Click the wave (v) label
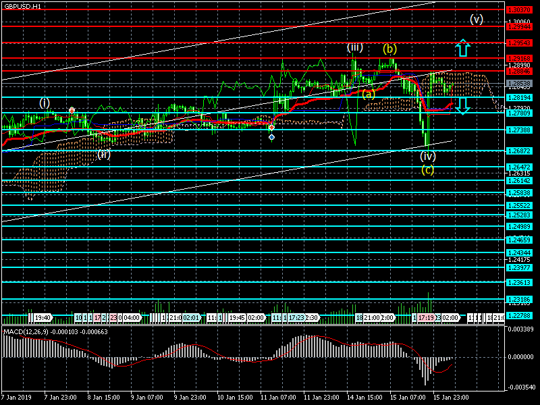 click(477, 19)
